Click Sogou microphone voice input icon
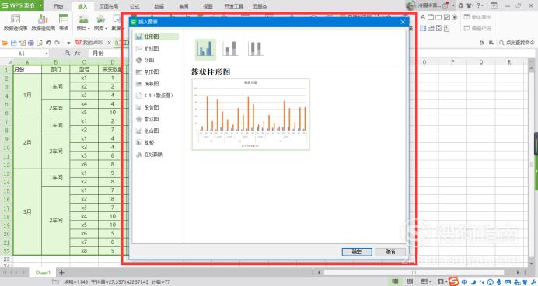 pos(499,282)
